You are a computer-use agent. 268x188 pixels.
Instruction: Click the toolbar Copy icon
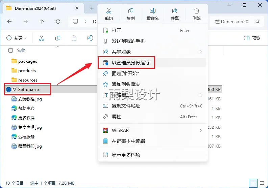(x=58, y=38)
